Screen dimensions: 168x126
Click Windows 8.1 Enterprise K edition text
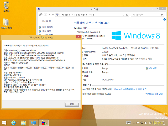coord(89,32)
